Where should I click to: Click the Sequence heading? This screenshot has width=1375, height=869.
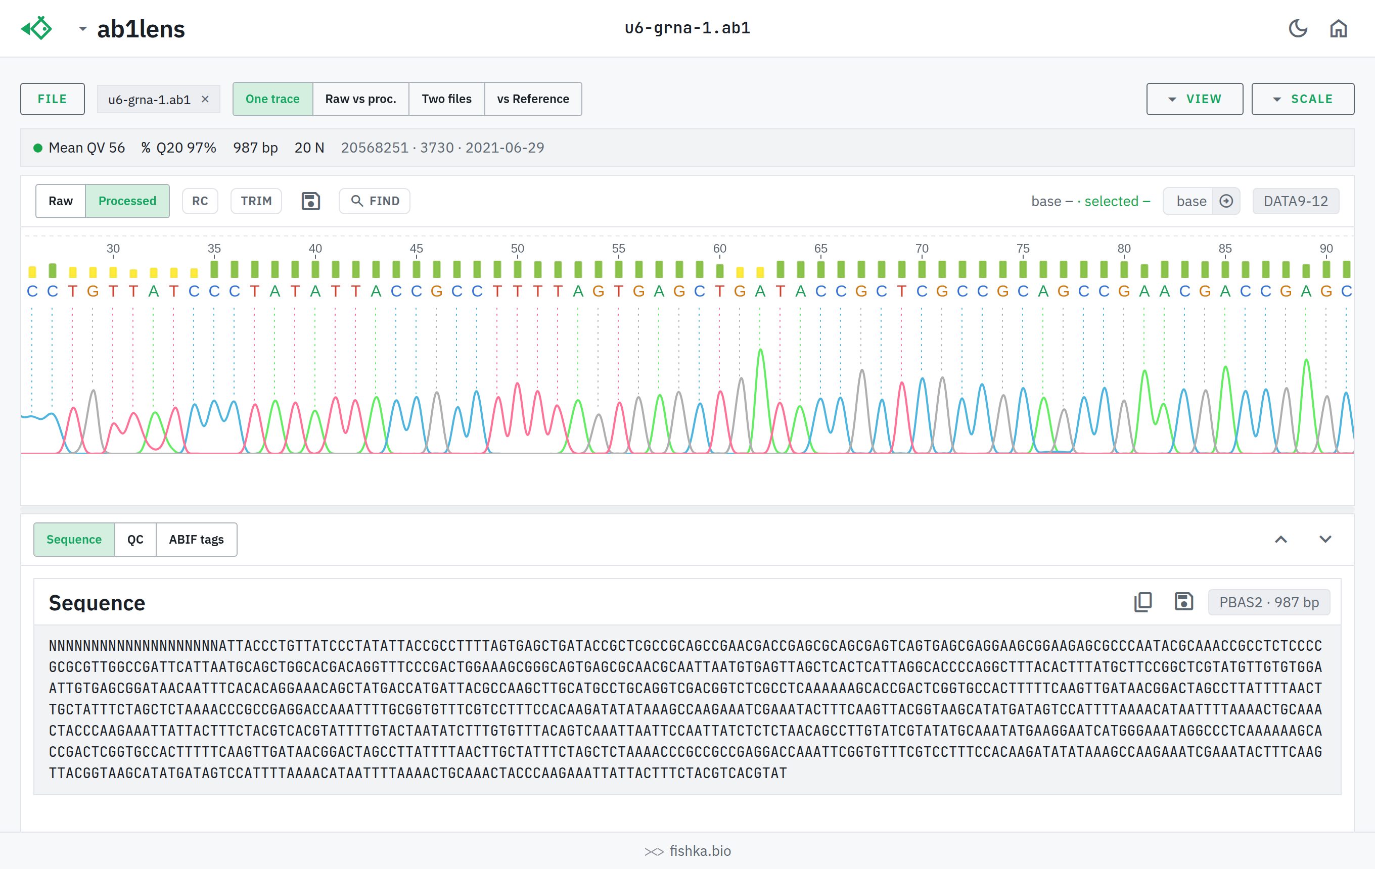pyautogui.click(x=97, y=603)
